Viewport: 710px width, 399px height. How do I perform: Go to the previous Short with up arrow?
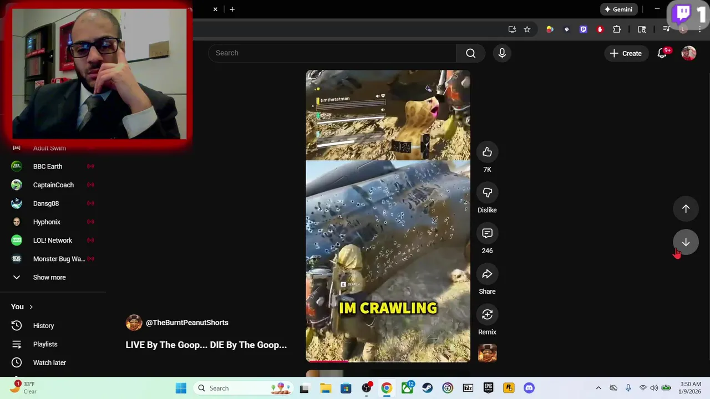[686, 209]
